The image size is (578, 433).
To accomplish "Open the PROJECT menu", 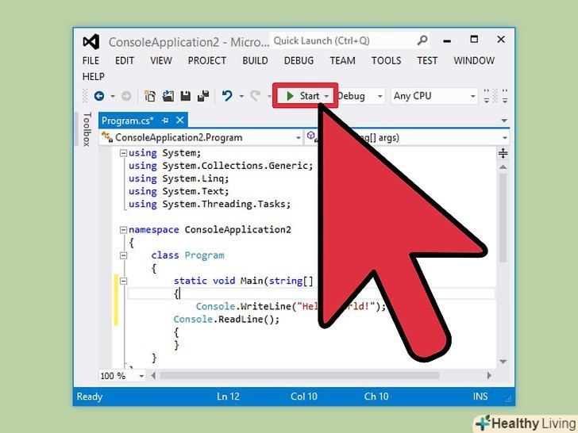I will coord(207,61).
